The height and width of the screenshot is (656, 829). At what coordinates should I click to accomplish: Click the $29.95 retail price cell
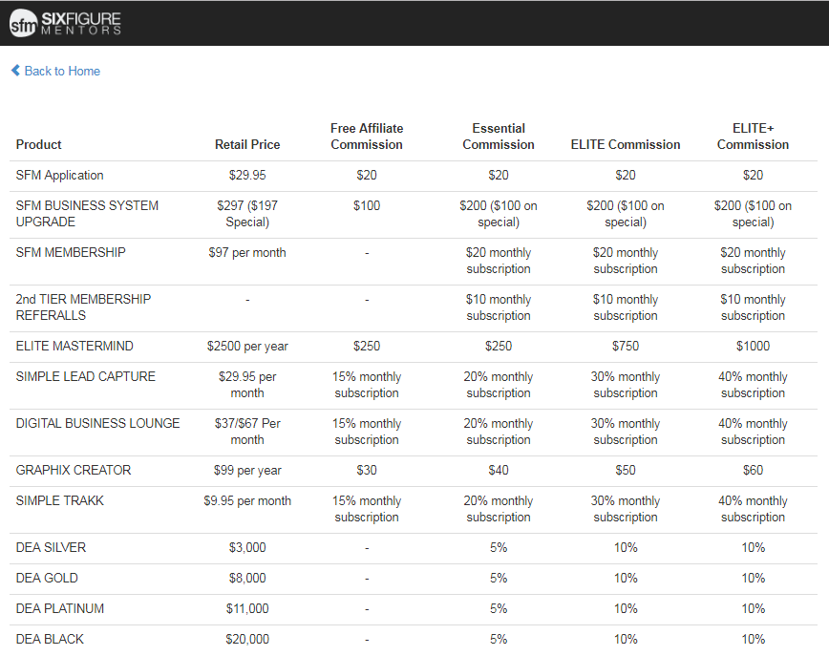point(247,175)
